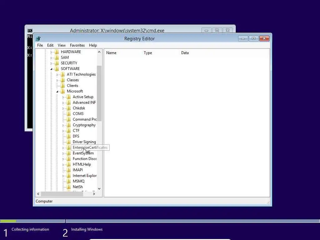This screenshot has width=320, height=240.
Task: Expand the Cryptography key
Action: pyautogui.click(x=63, y=125)
